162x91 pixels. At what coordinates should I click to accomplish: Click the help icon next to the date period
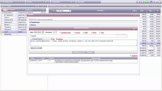[23, 2]
